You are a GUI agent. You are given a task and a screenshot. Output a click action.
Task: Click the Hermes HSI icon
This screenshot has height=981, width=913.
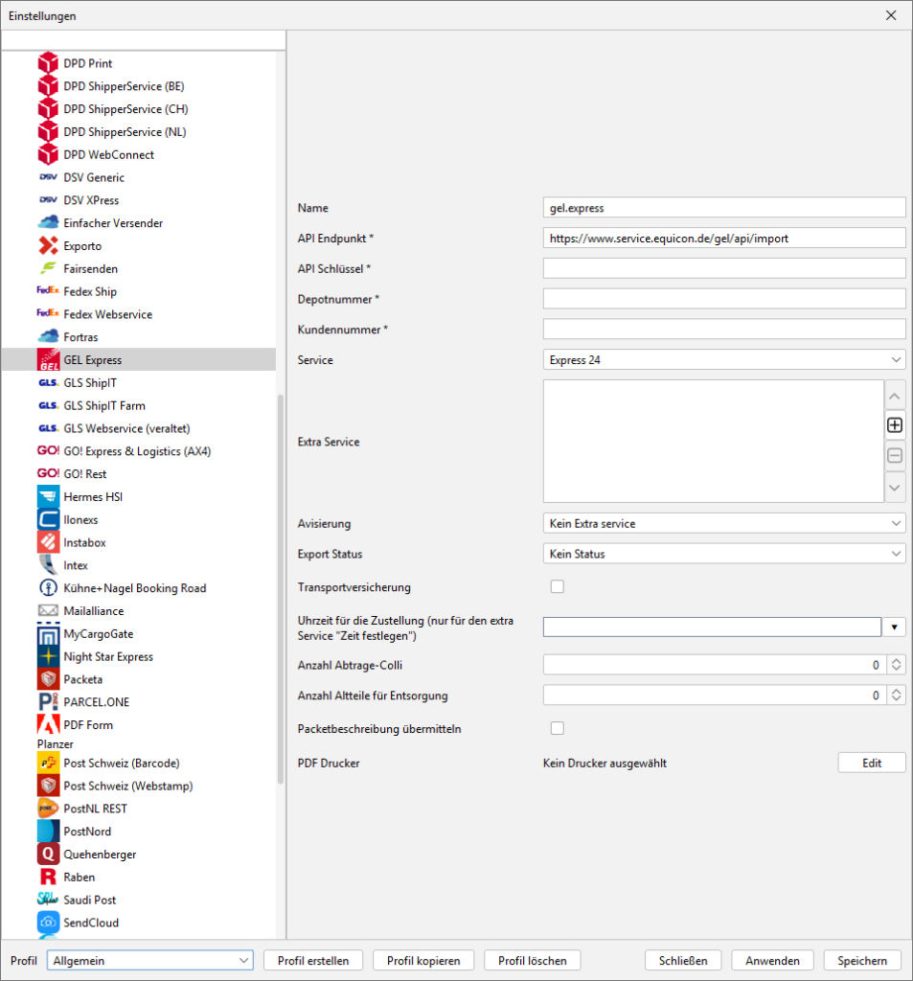[x=48, y=497]
